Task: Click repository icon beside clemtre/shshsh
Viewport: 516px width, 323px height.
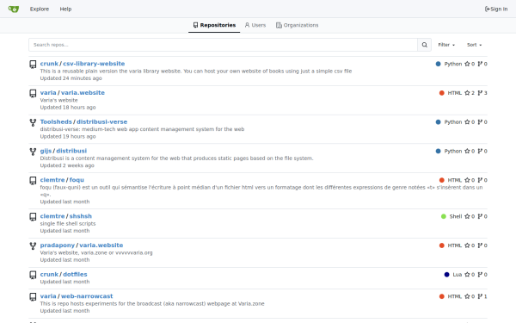Action: point(33,216)
